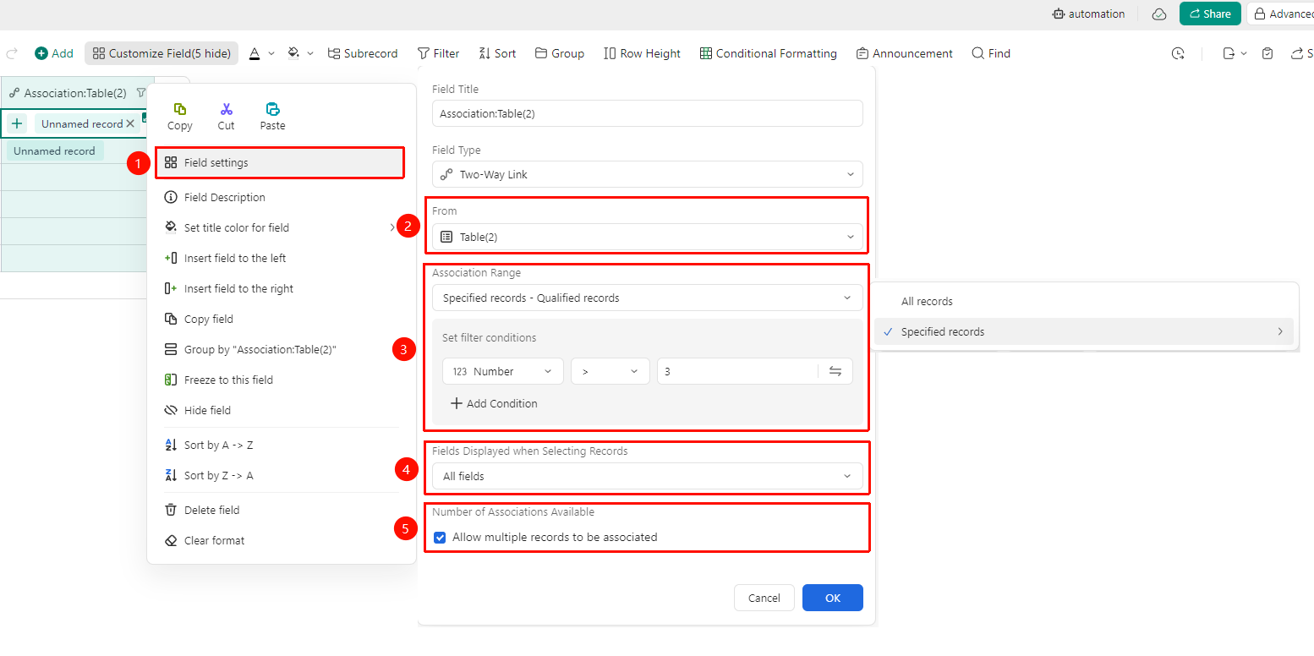Open the Association Range dropdown
This screenshot has width=1314, height=656.
tap(648, 298)
